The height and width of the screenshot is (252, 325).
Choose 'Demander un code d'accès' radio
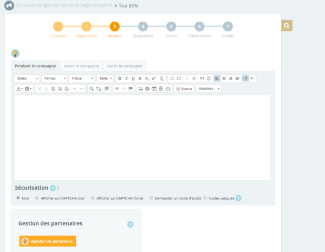(151, 198)
